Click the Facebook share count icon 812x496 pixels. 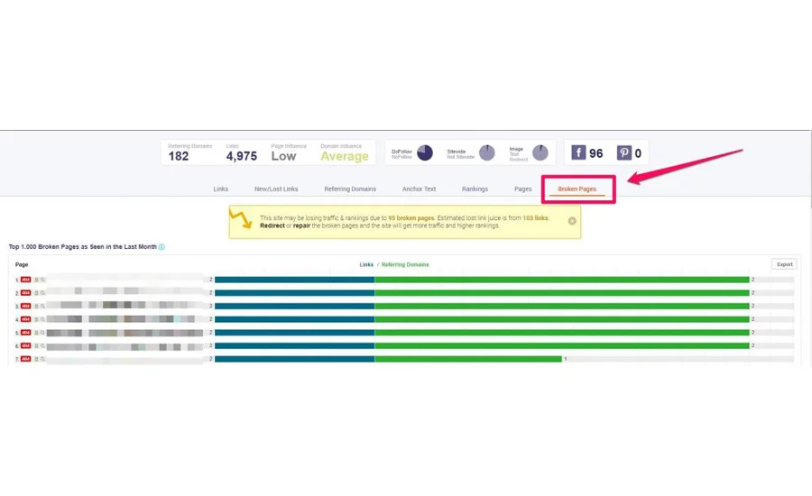578,152
